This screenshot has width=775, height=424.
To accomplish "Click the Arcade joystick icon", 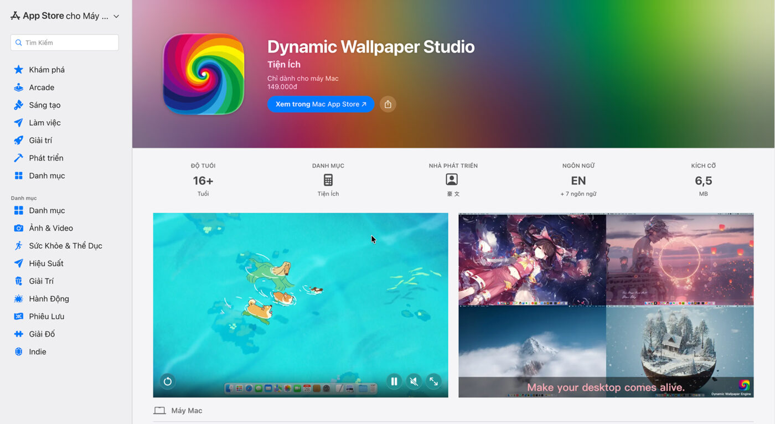I will [x=18, y=87].
